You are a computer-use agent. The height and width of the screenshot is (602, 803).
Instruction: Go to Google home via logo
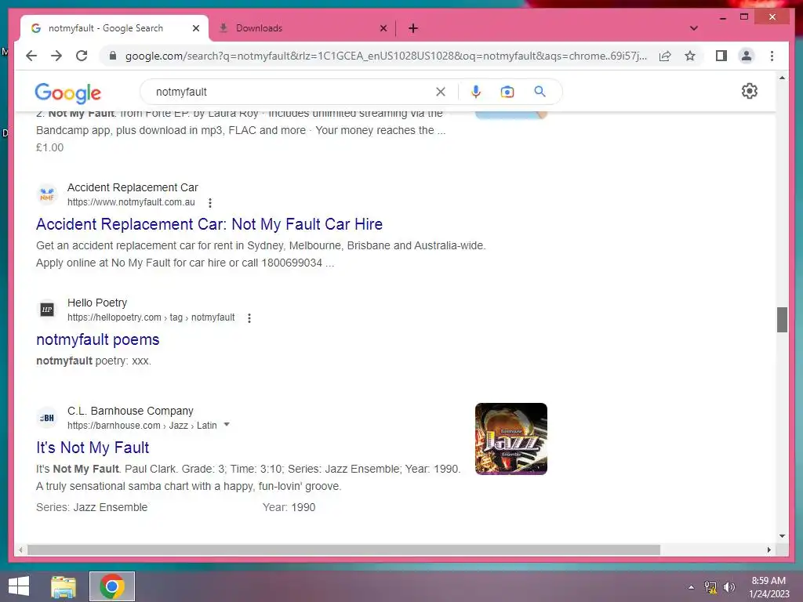pyautogui.click(x=67, y=93)
